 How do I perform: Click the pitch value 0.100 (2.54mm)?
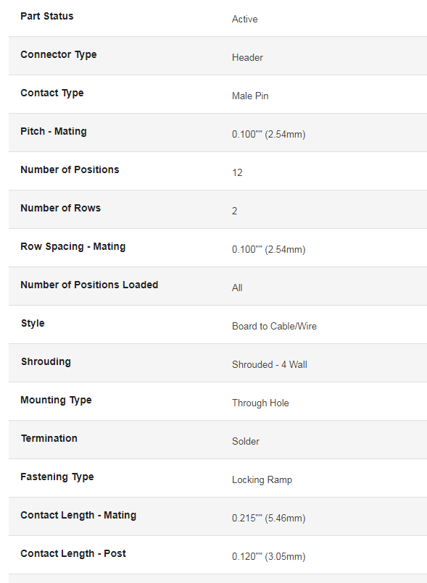[269, 134]
